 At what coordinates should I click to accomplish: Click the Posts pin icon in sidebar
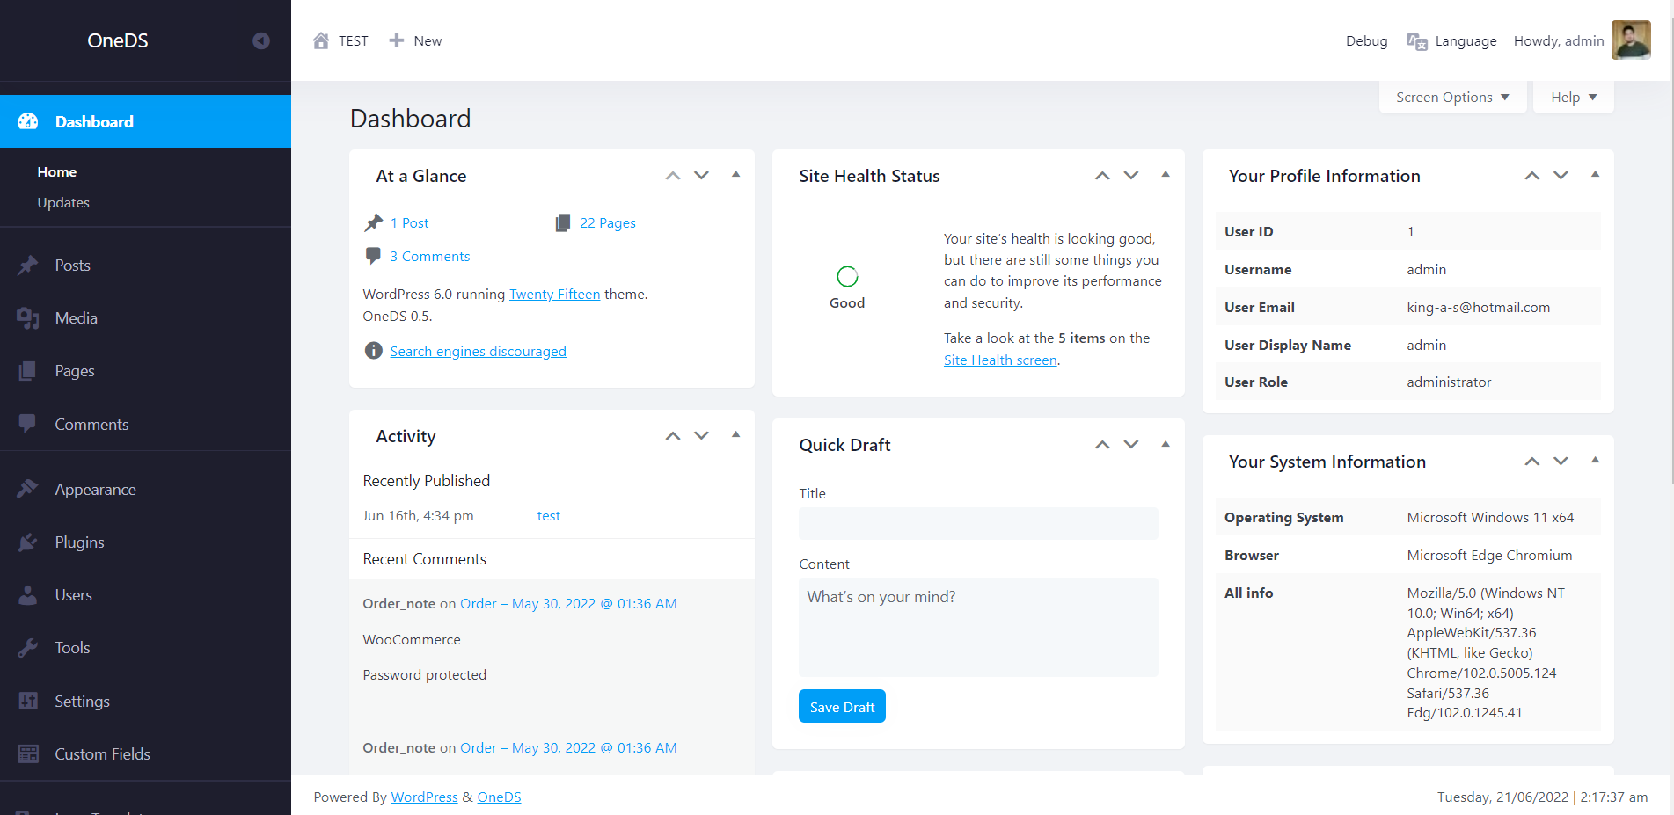28,265
